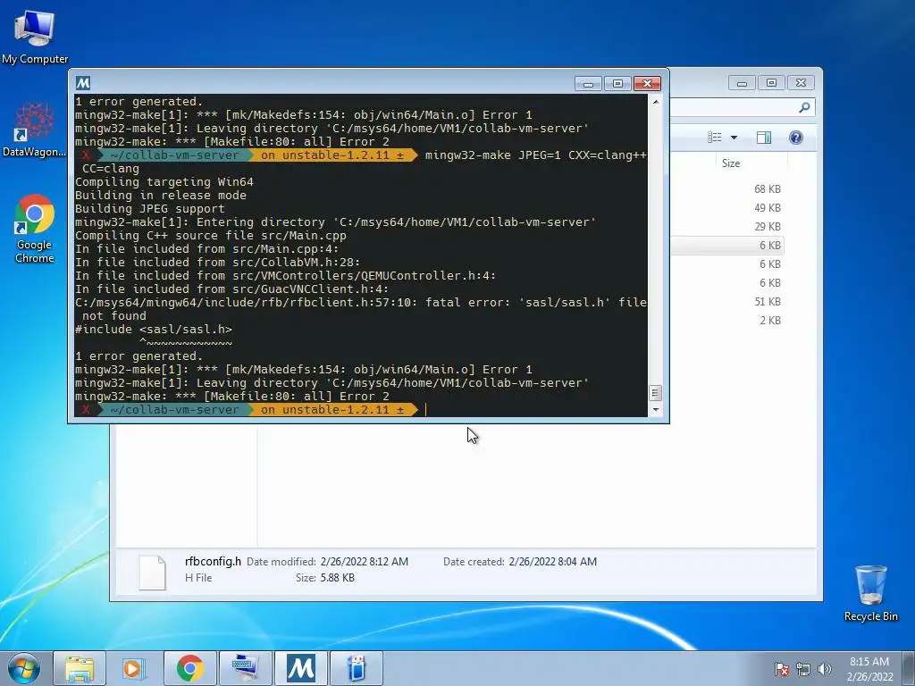This screenshot has height=686, width=915.
Task: Show the clock showing 8:15 AM
Action: coord(869,669)
